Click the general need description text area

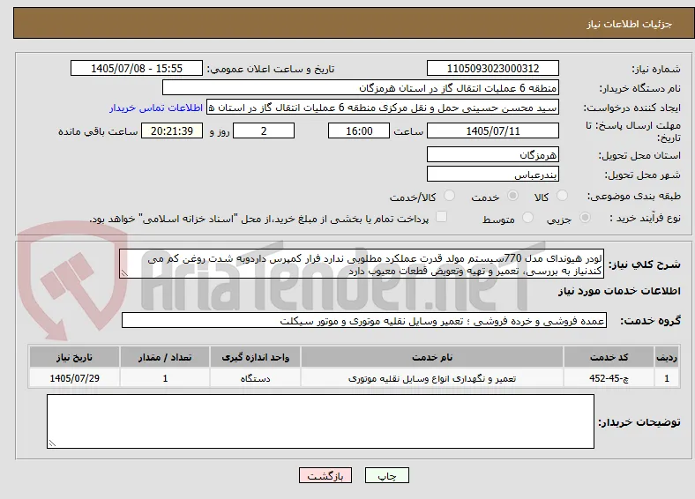362,264
